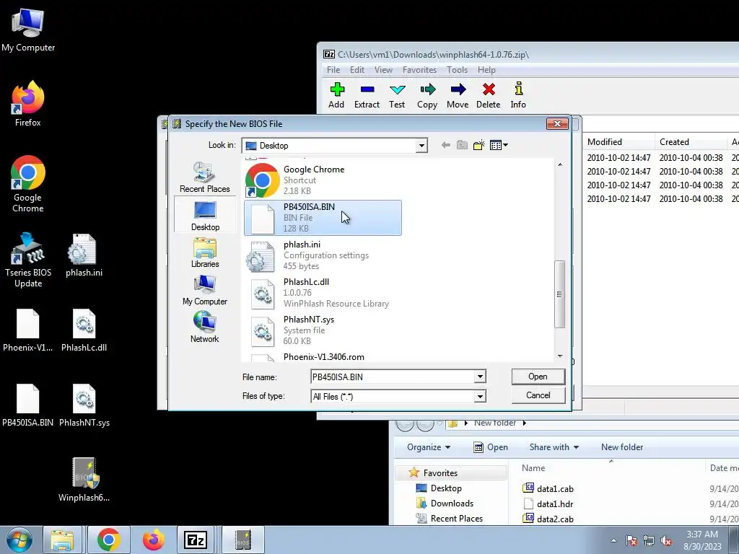Screen dimensions: 739x554
Task: Select Network in dialog places bar
Action: pos(204,327)
